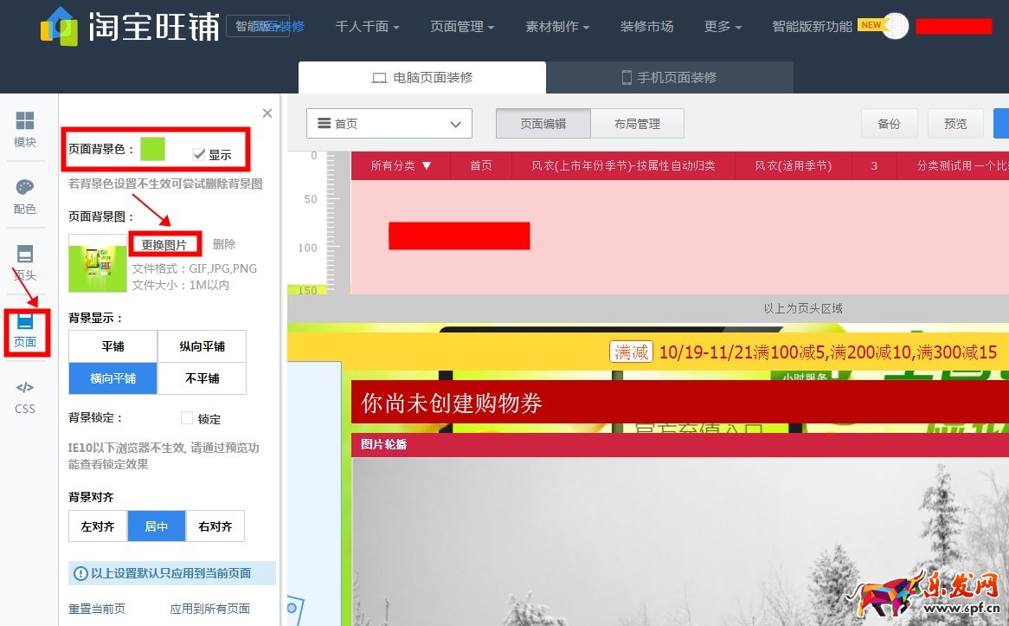This screenshot has height=626, width=1009.
Task: Expand the 素材制作 dropdown menu
Action: pos(557,27)
